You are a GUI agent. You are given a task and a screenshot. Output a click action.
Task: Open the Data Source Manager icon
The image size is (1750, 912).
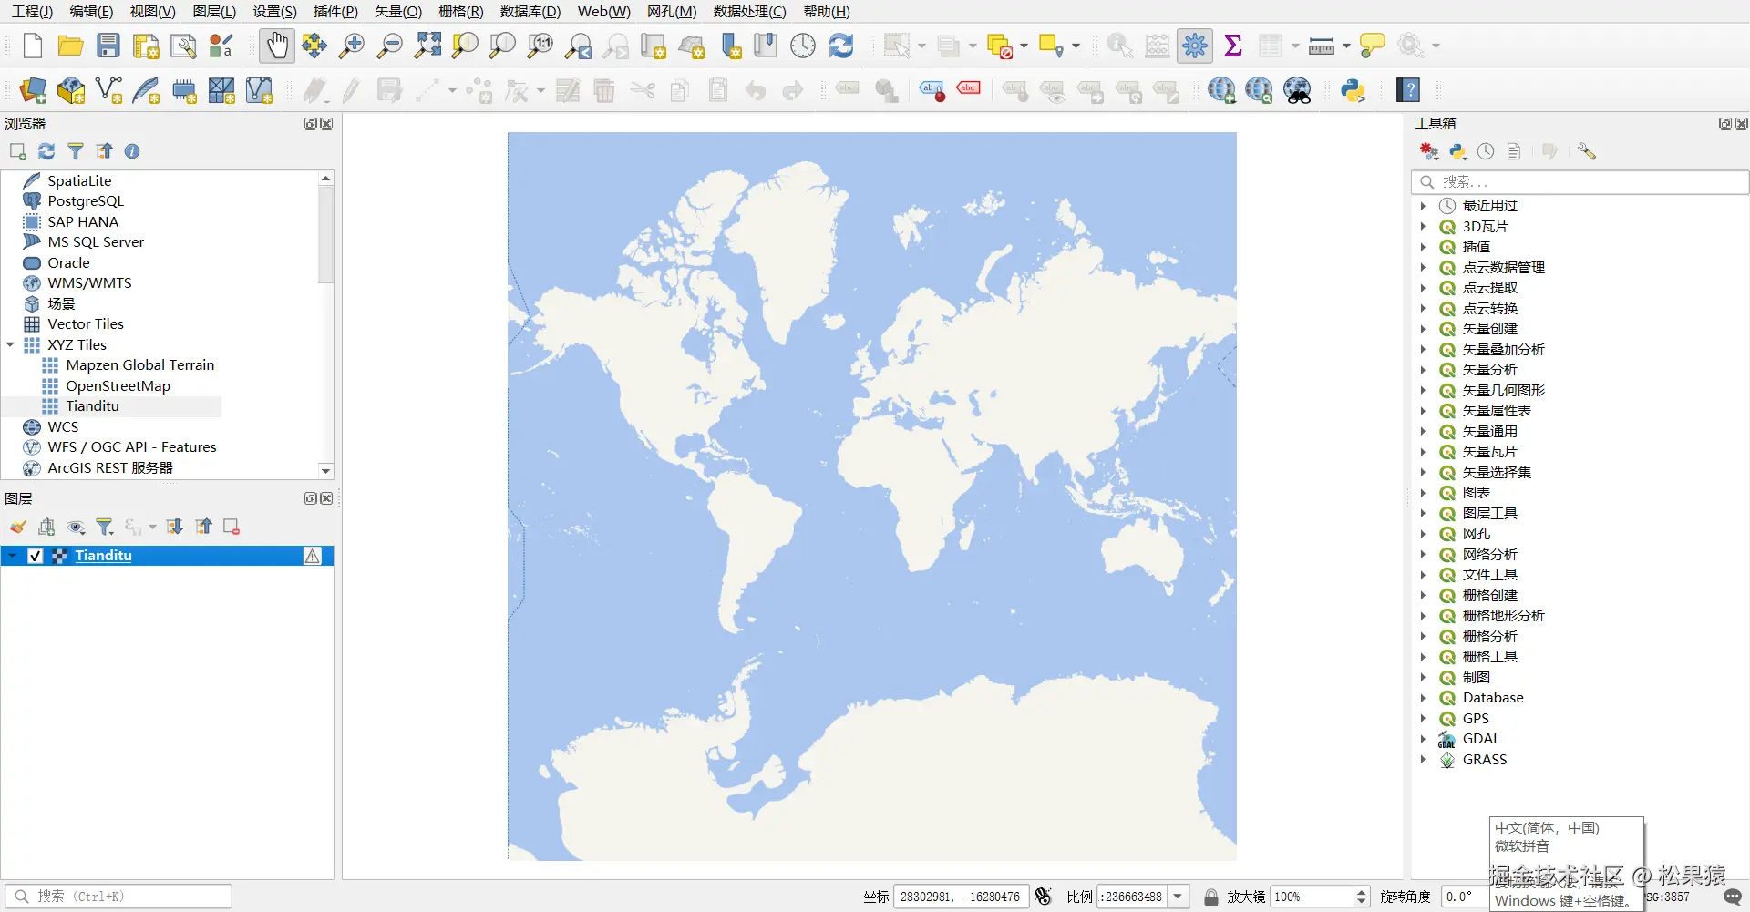pos(33,90)
